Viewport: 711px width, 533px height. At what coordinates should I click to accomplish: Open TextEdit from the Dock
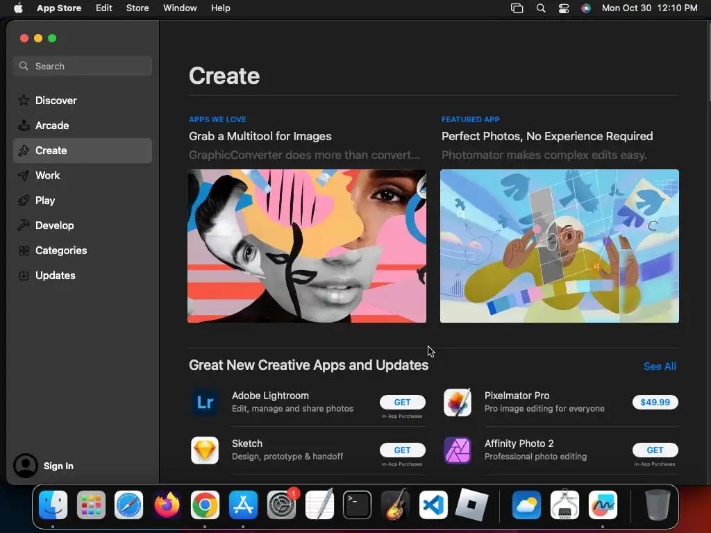tap(319, 505)
